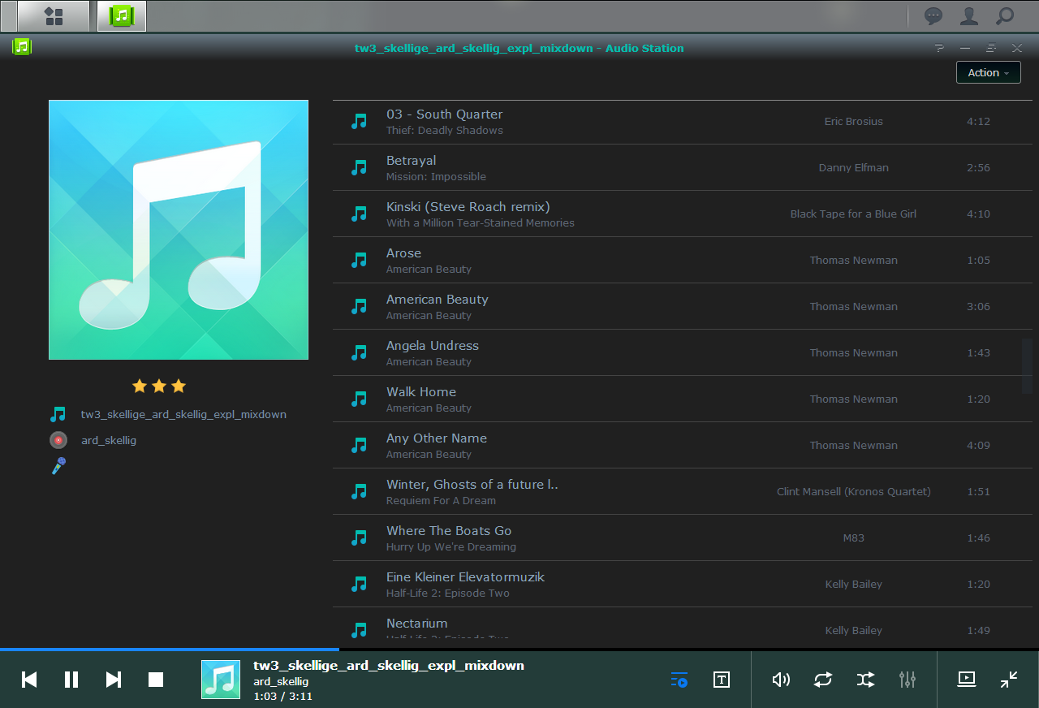Skip to the next track

coord(114,680)
